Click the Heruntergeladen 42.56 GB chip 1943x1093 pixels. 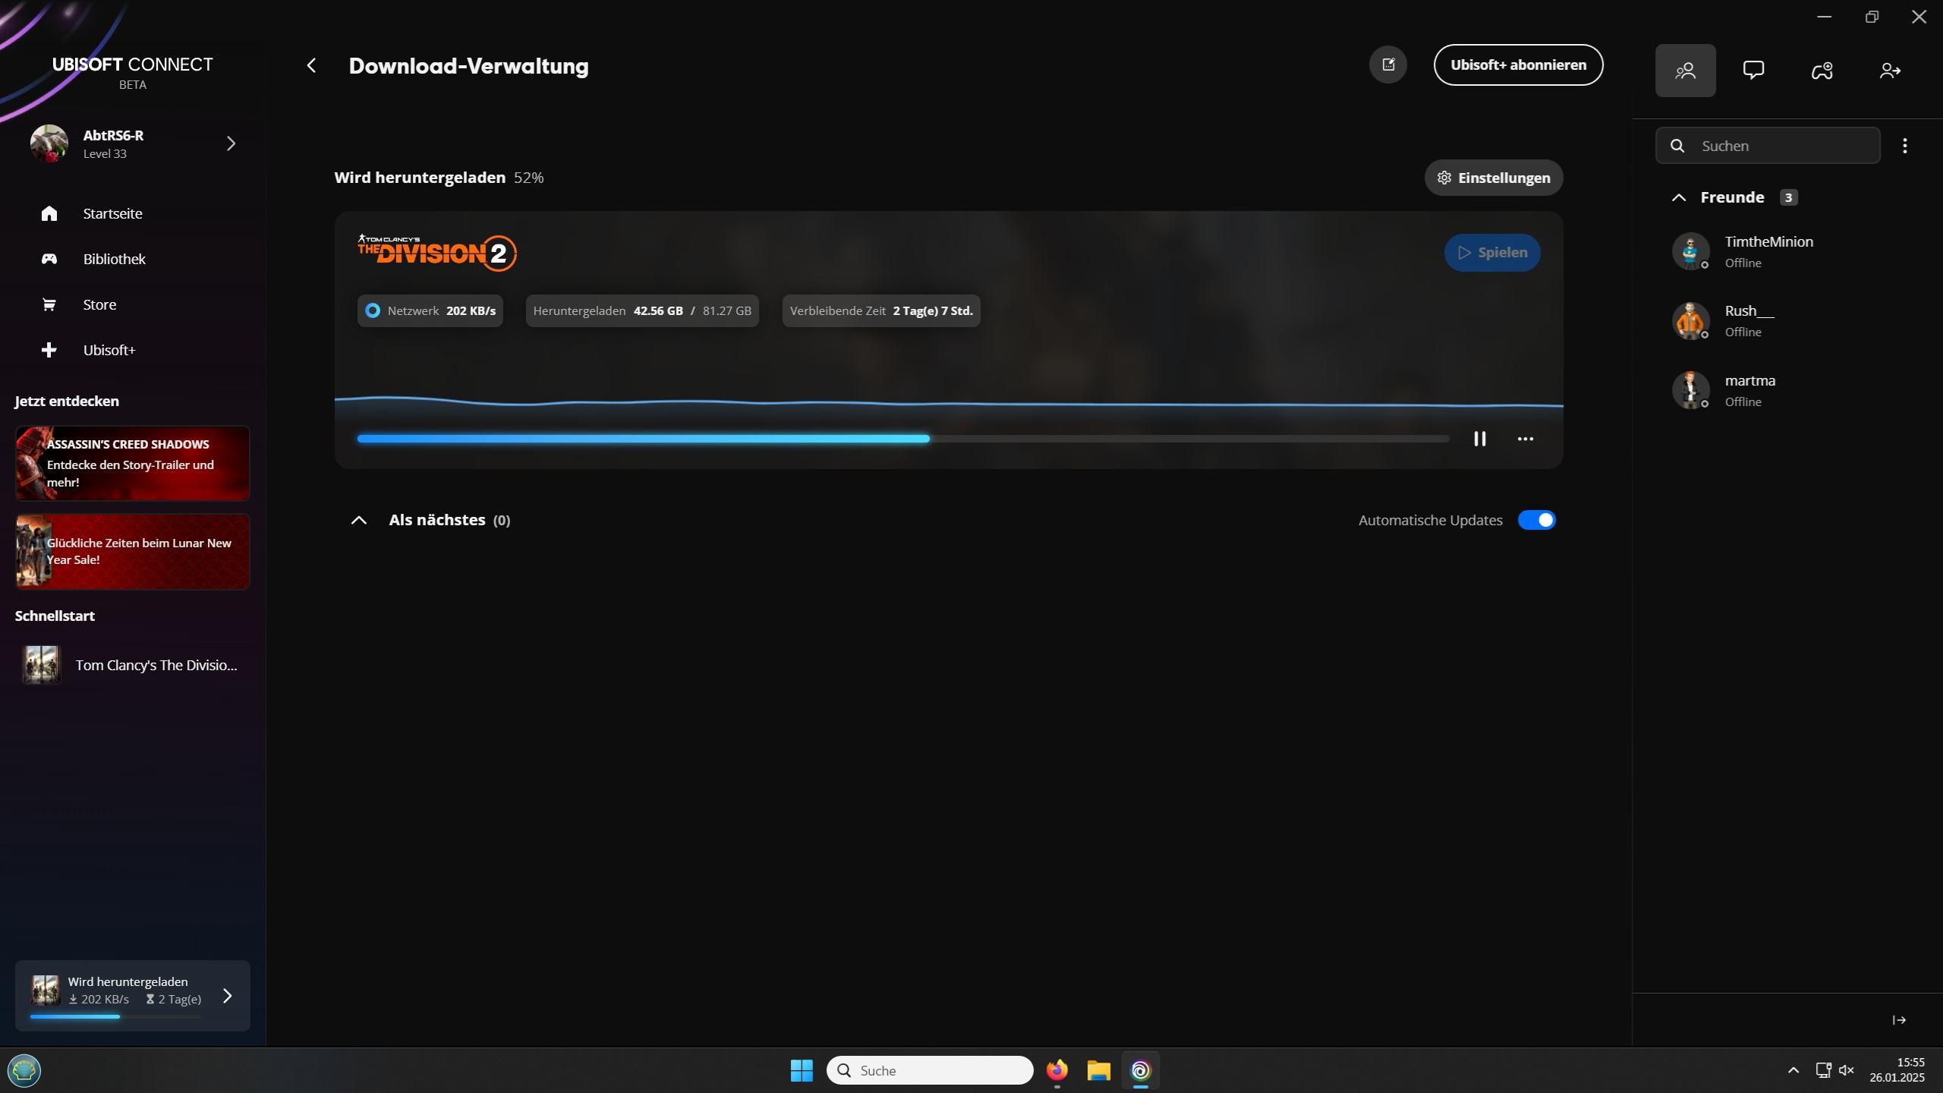click(642, 310)
